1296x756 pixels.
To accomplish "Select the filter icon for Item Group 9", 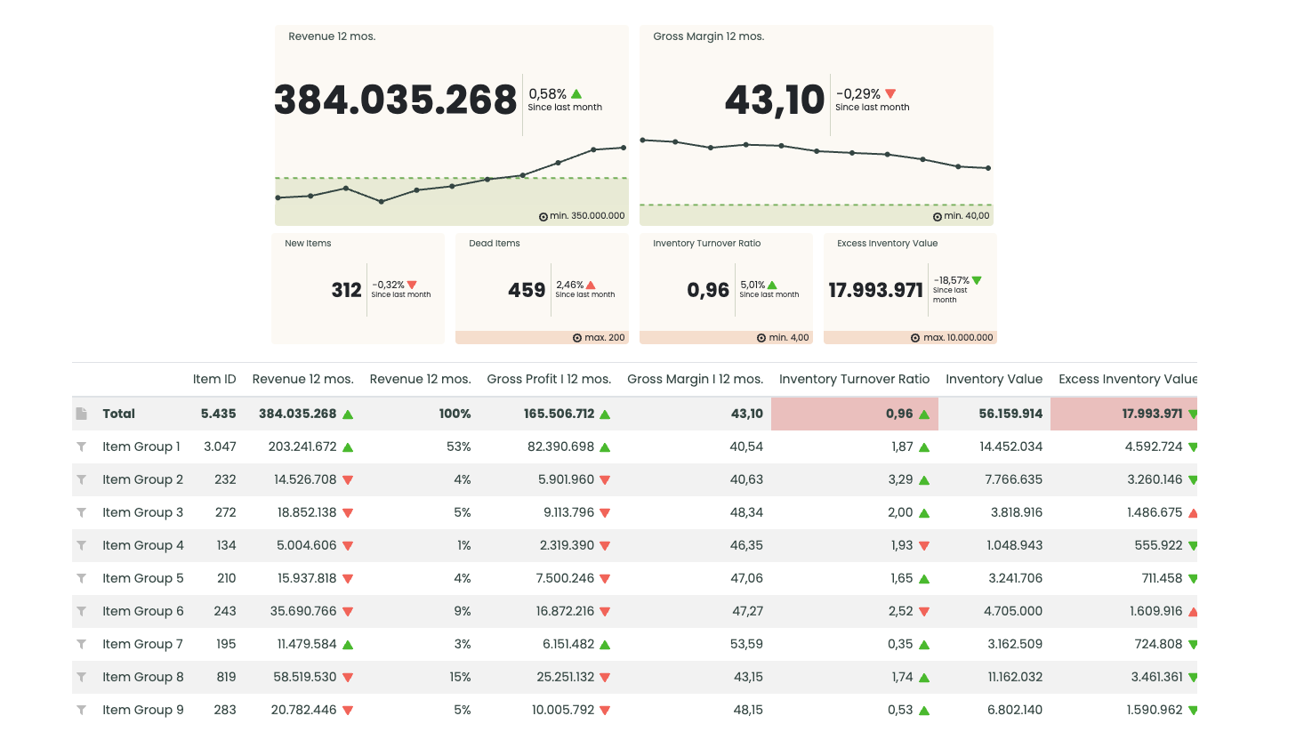I will (x=81, y=710).
